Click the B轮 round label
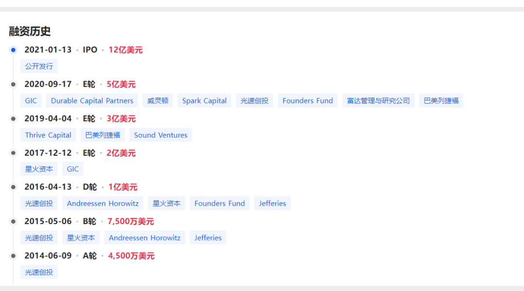 click(90, 222)
